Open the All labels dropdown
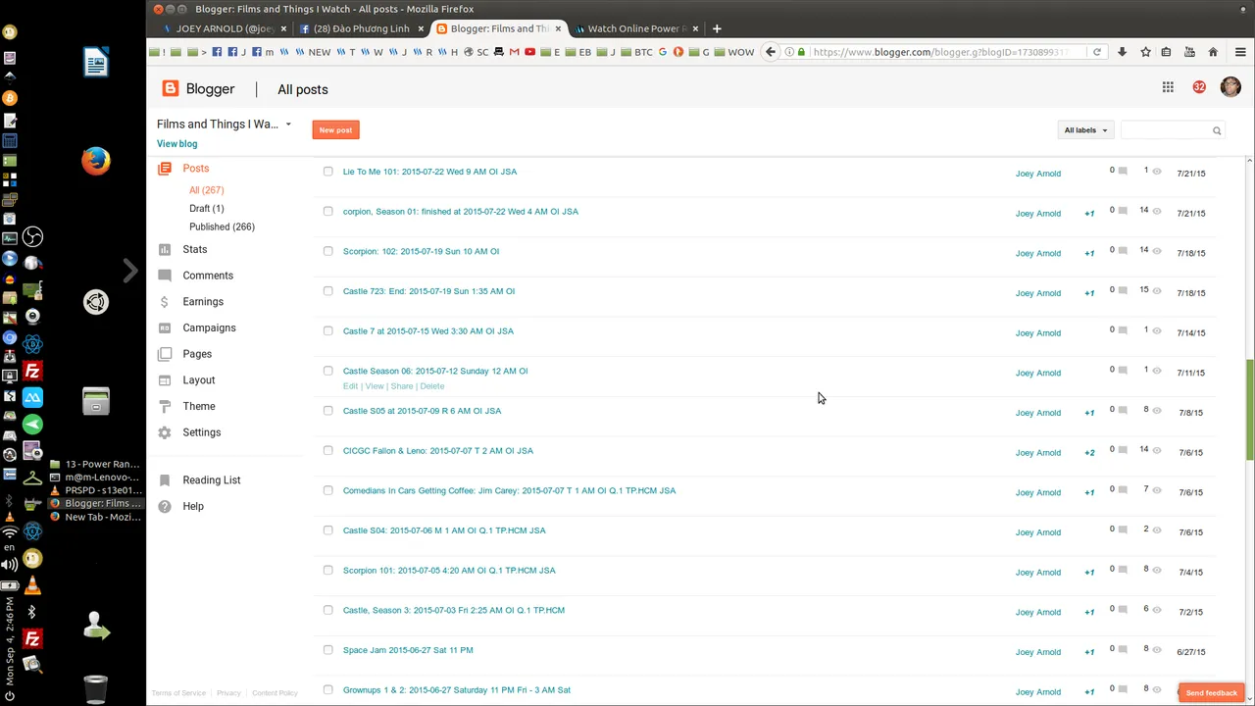The width and height of the screenshot is (1255, 706). click(x=1085, y=130)
